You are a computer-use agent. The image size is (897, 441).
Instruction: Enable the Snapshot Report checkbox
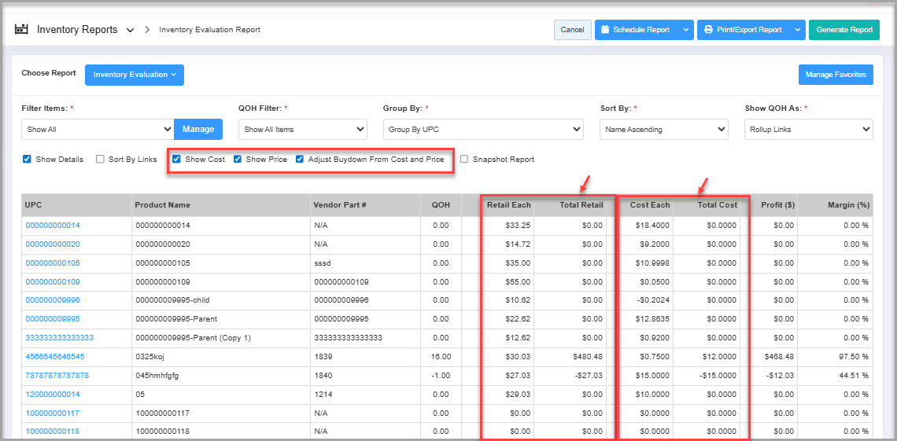pyautogui.click(x=464, y=160)
